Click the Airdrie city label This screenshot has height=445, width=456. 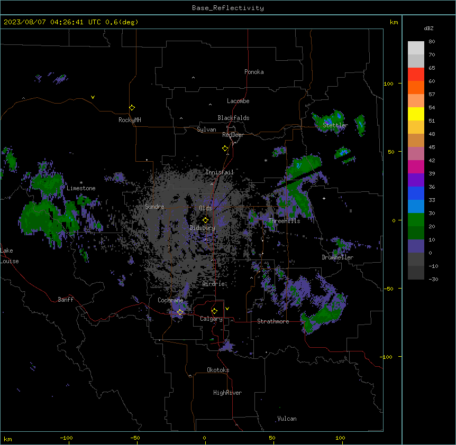pos(213,284)
